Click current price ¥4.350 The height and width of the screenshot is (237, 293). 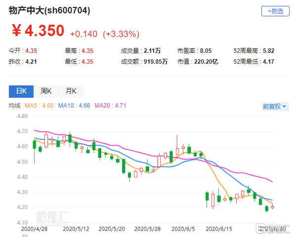[x=38, y=31]
